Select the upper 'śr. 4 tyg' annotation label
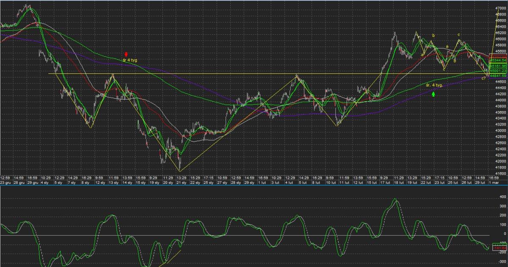The image size is (508, 267). (130, 60)
